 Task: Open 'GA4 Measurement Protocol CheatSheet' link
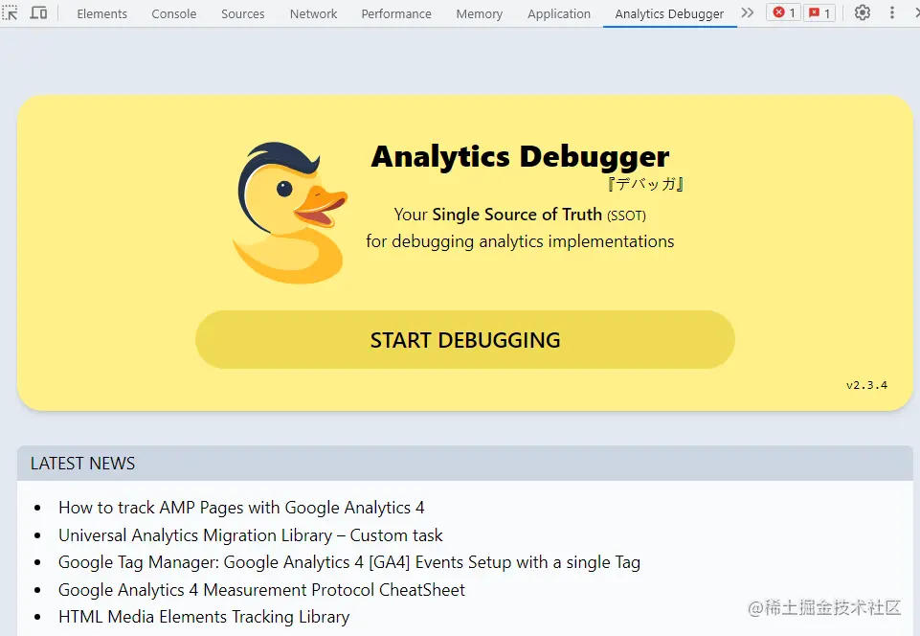(261, 590)
